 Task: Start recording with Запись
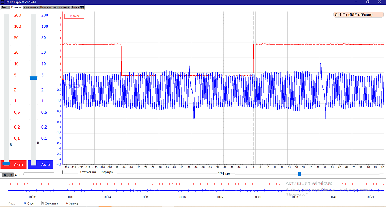[x=72, y=203]
